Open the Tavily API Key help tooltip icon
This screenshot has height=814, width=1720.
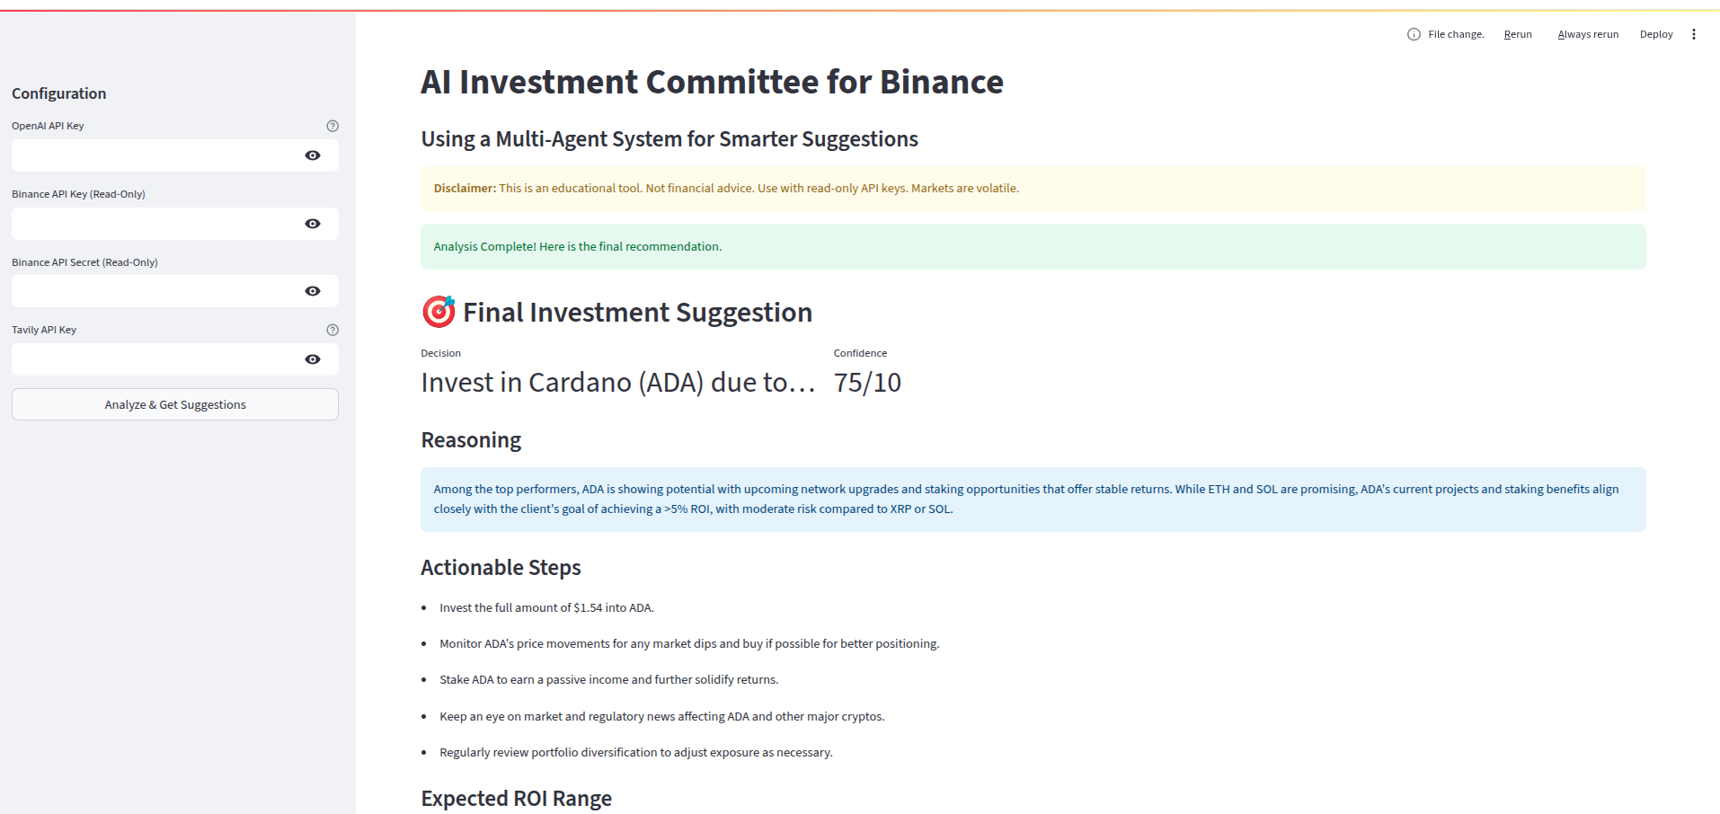click(332, 330)
